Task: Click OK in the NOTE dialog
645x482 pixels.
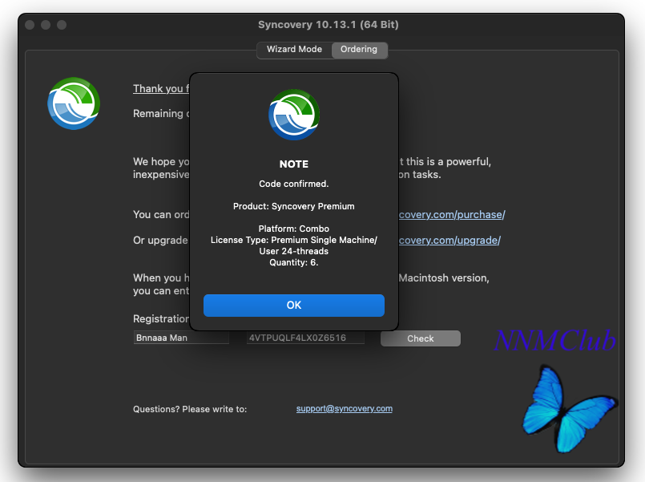Action: point(294,305)
